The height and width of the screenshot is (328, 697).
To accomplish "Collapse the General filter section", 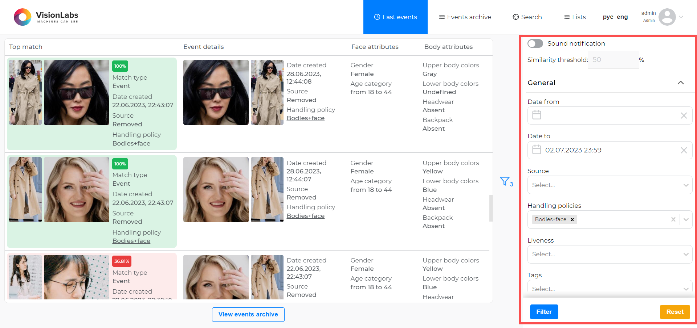I will pos(681,83).
